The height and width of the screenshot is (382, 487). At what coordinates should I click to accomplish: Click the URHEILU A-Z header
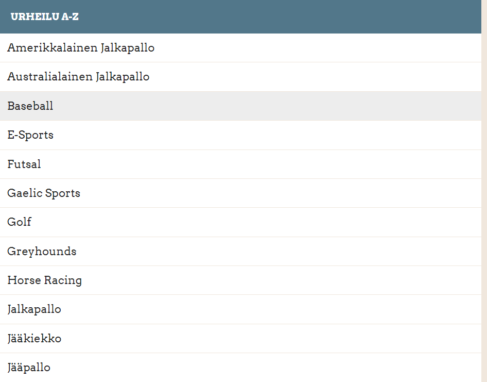click(x=44, y=16)
